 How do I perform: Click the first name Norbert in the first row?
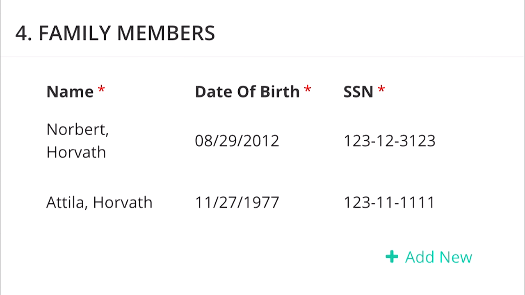[77, 129]
